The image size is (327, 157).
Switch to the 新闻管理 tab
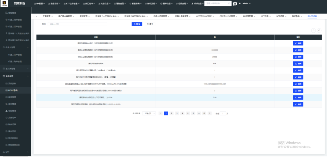tap(83, 16)
